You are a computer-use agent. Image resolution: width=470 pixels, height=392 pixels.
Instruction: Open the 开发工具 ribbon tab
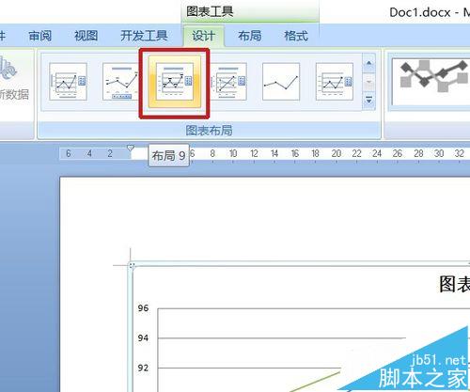(144, 36)
